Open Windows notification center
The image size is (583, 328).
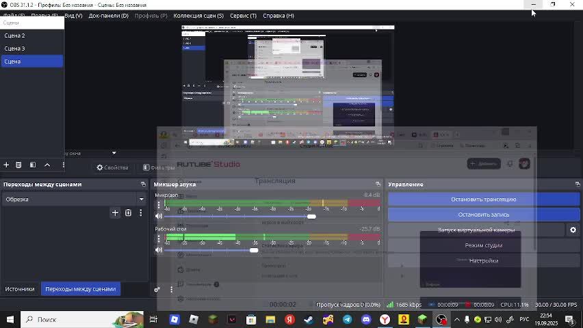[569, 319]
